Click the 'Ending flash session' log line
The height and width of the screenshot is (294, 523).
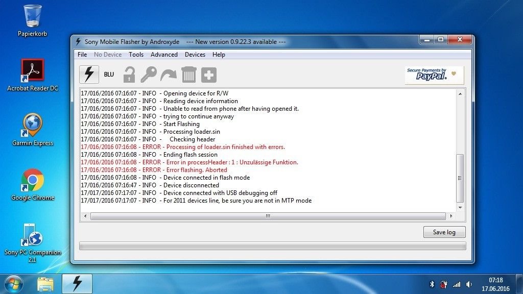tap(149, 155)
